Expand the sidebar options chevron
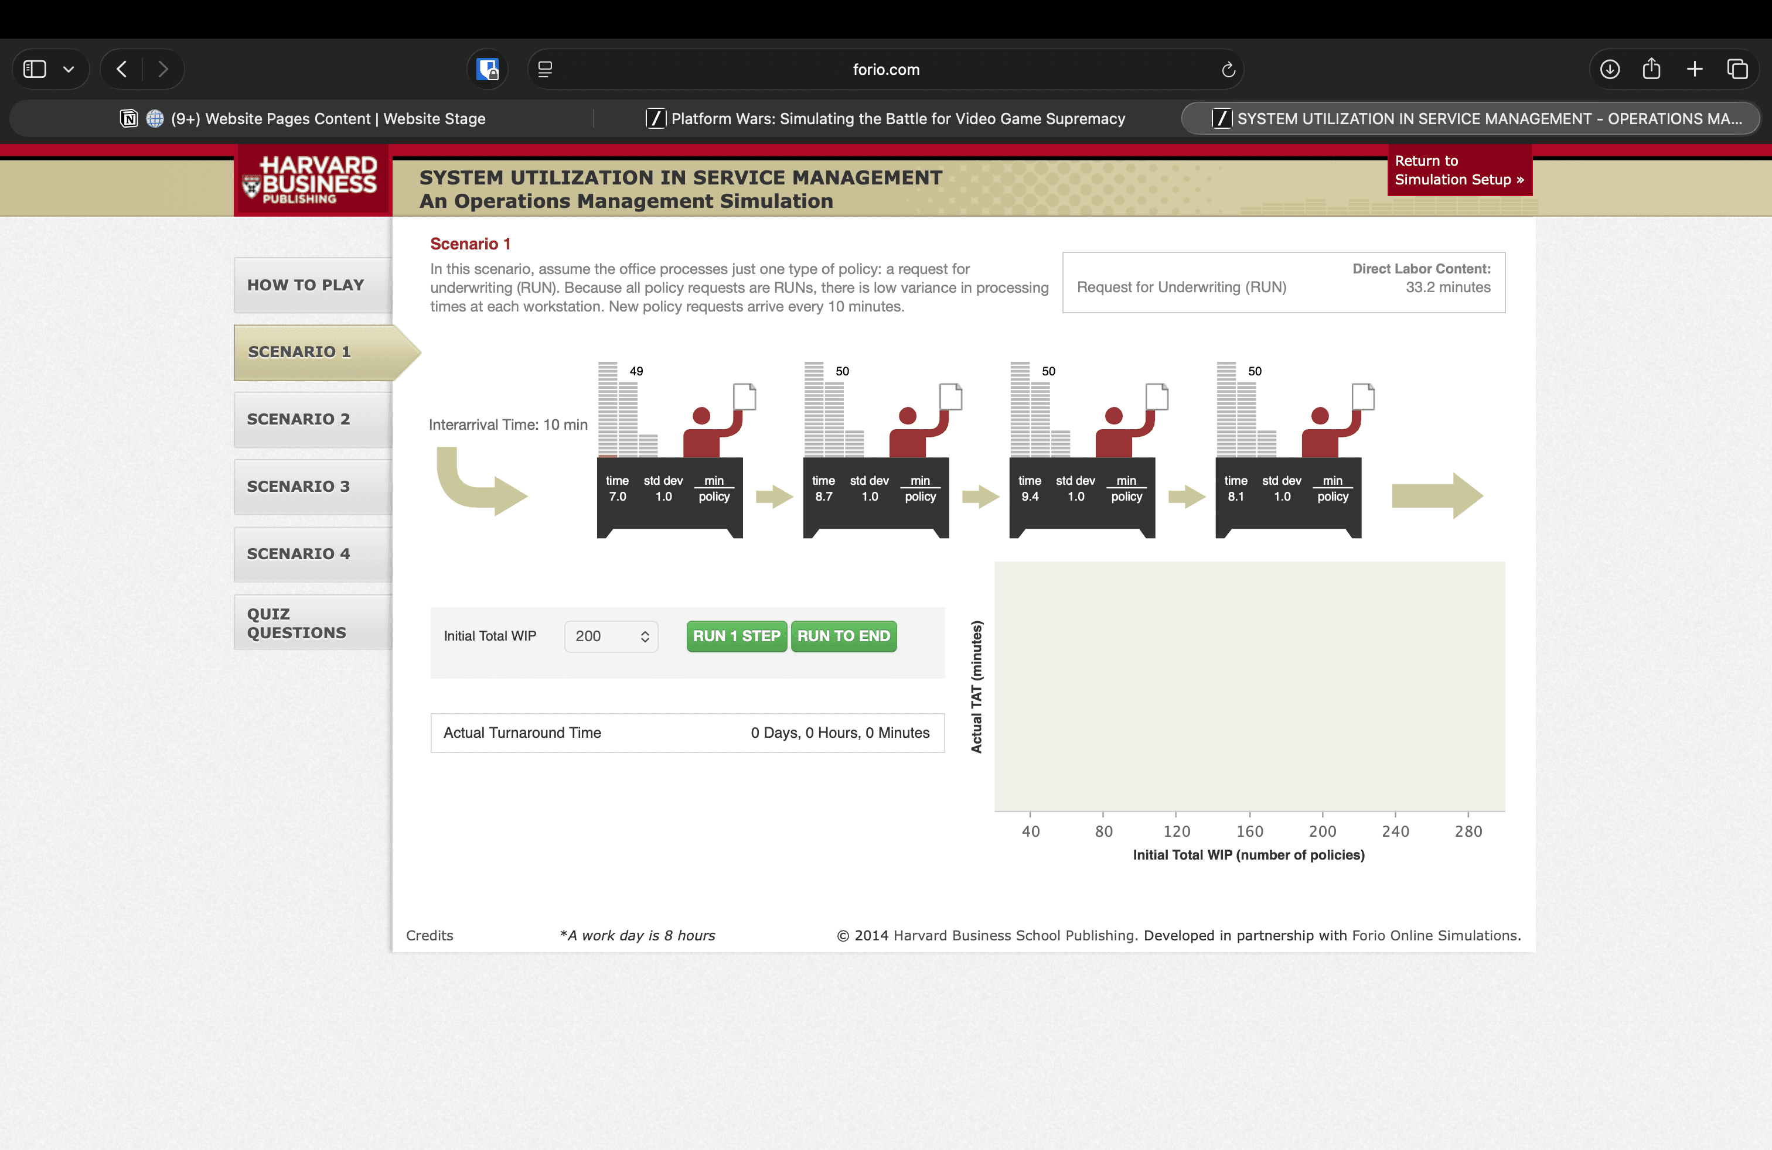The width and height of the screenshot is (1772, 1150). coord(69,69)
